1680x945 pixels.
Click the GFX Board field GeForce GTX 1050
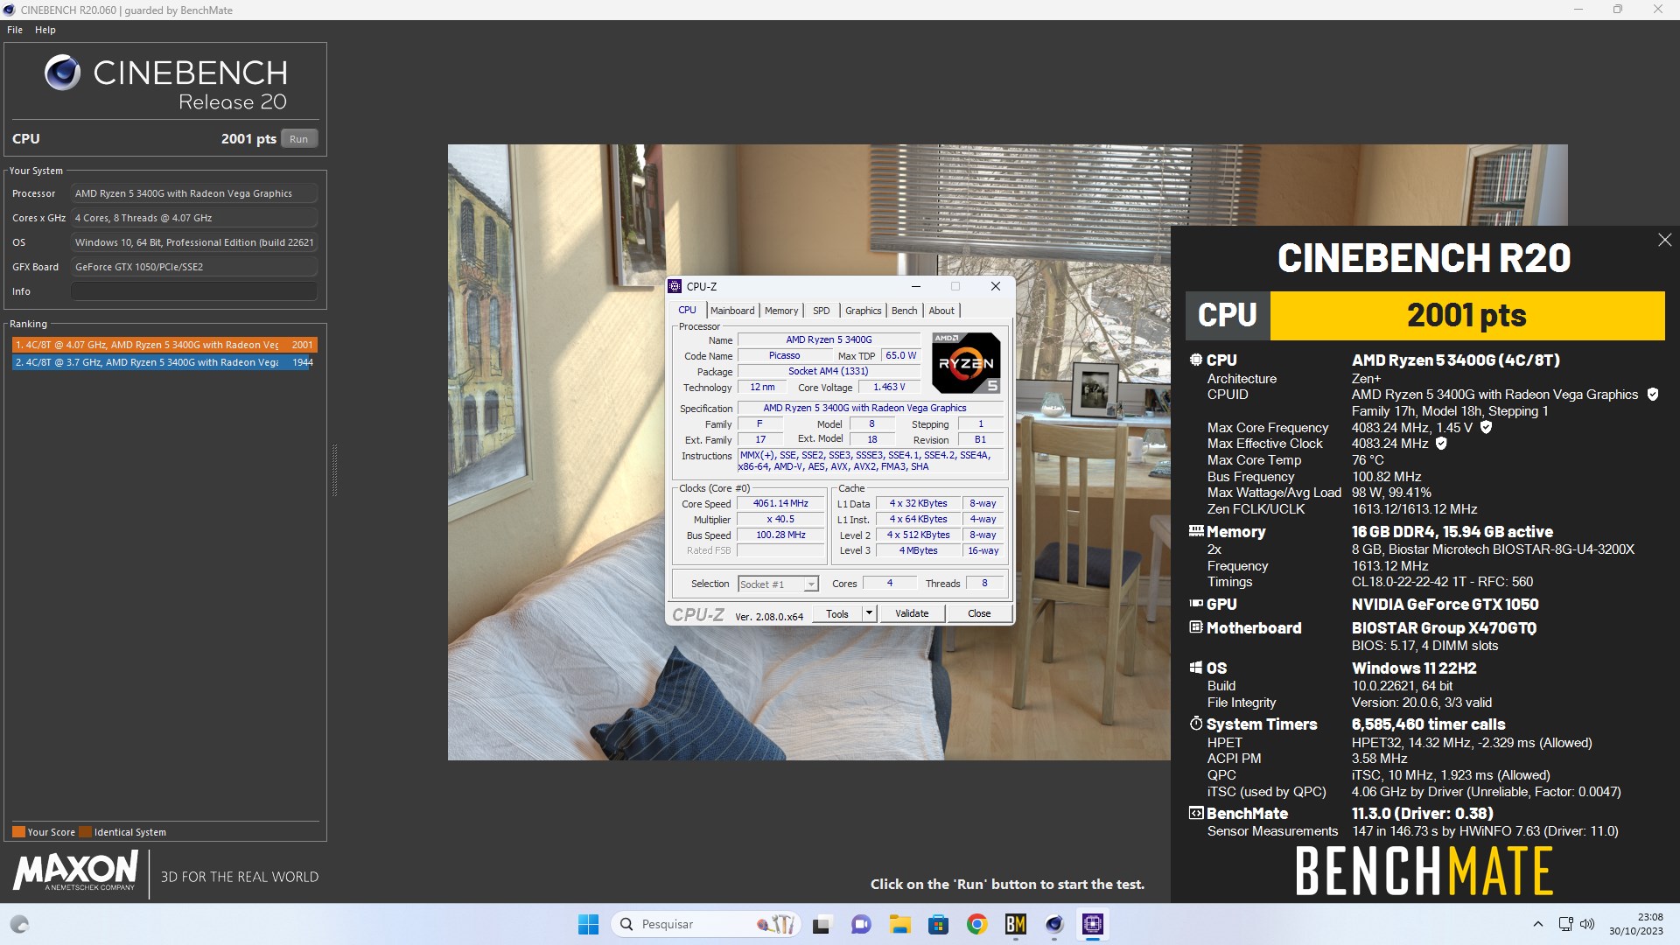pyautogui.click(x=193, y=267)
